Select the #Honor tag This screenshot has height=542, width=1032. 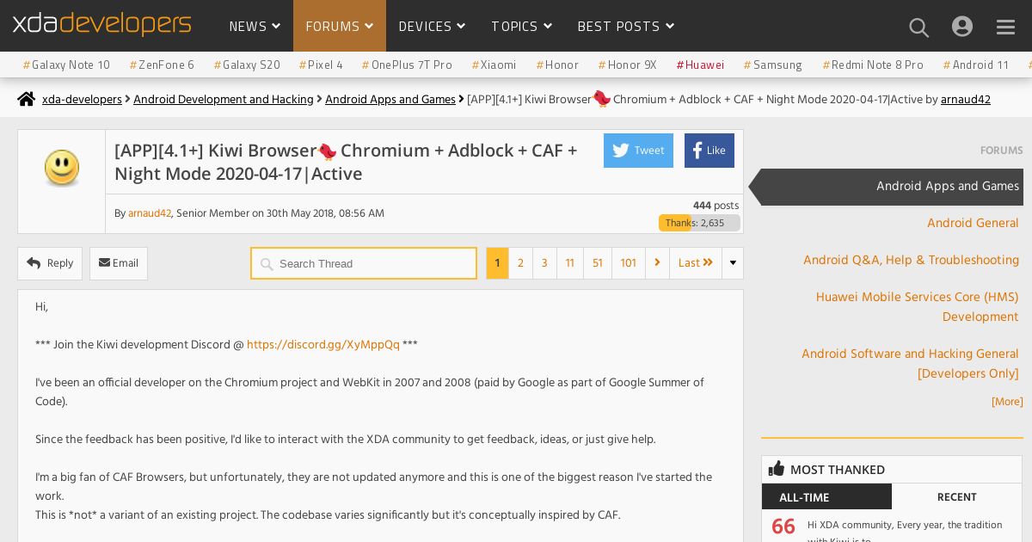[x=557, y=65]
